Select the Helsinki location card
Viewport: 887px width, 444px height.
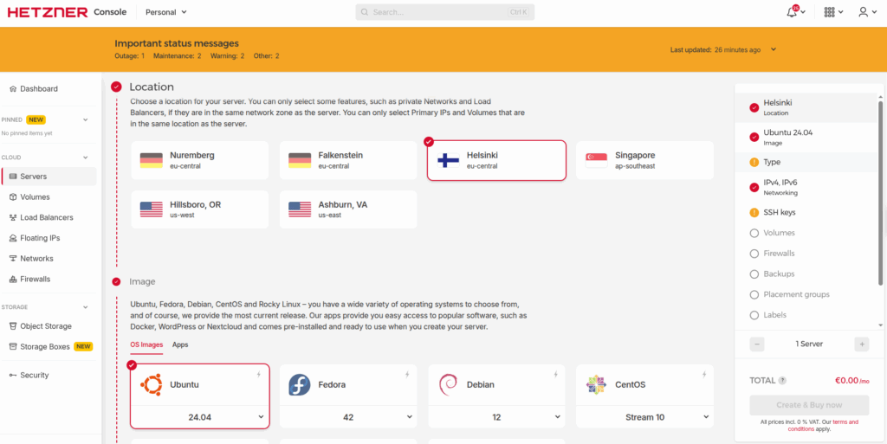496,160
